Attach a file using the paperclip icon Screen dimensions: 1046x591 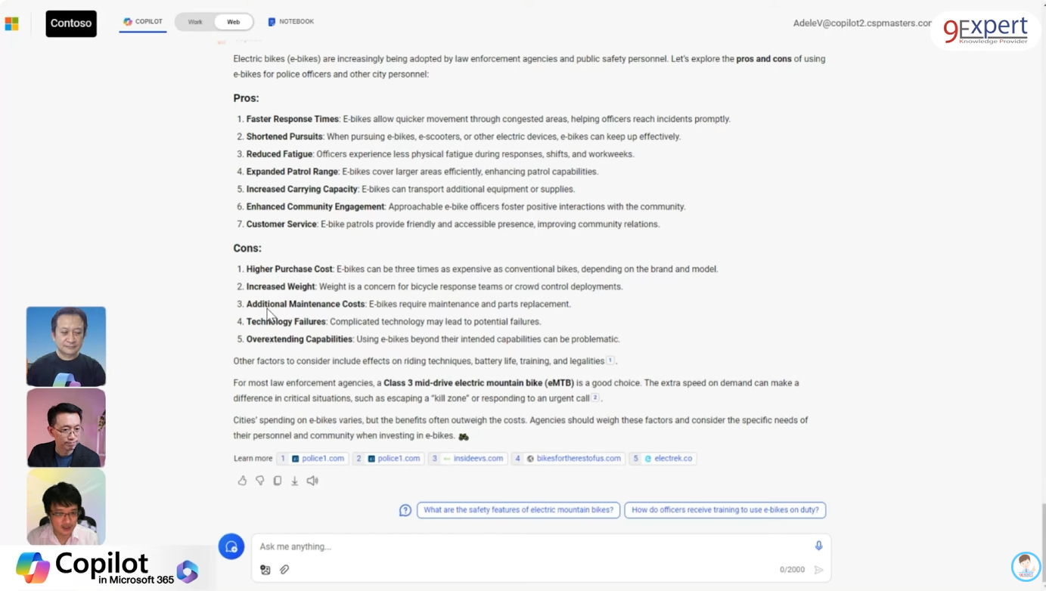(x=284, y=570)
